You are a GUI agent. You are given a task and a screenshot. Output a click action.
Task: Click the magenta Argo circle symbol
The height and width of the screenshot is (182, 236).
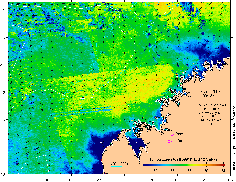[172, 134]
